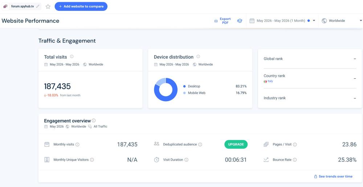
Task: Click the info icon beside Bounce Rate
Action: pos(295,160)
